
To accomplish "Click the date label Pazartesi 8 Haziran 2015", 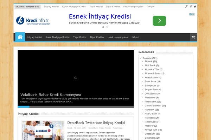I will click(27, 7).
